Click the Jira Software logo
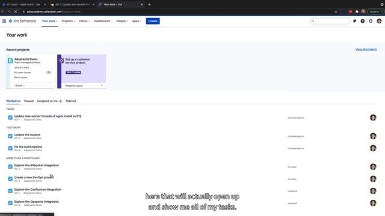The width and height of the screenshot is (385, 216). [x=22, y=21]
